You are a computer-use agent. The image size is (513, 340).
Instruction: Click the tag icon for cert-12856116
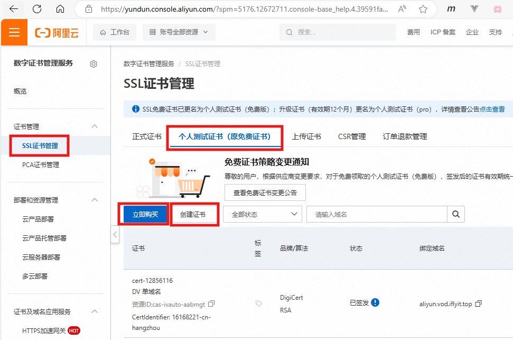point(258,304)
